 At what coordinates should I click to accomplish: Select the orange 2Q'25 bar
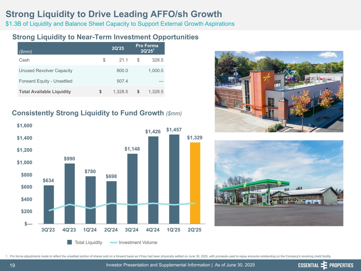coord(195,183)
